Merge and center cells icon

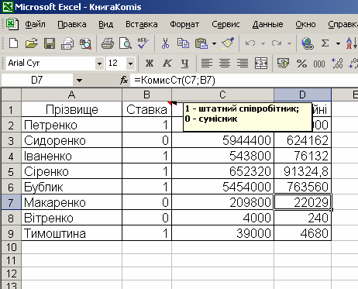261,63
